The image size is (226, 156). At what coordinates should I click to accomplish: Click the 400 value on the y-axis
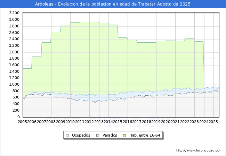point(16,104)
